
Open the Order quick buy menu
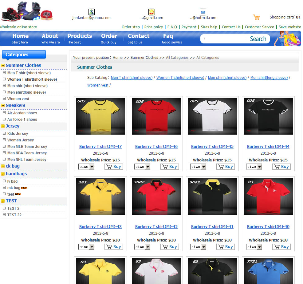point(109,39)
